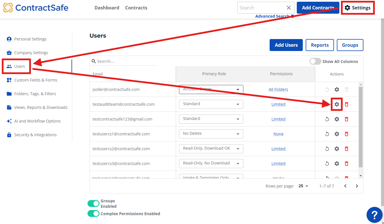This screenshot has width=384, height=224.
Task: Click Limited permissions for testusercs3@contractsafe.com
Action: click(x=278, y=164)
